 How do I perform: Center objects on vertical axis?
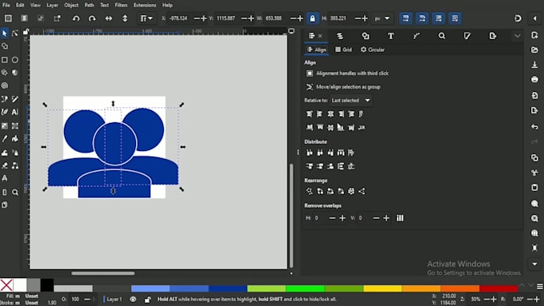coord(330,114)
